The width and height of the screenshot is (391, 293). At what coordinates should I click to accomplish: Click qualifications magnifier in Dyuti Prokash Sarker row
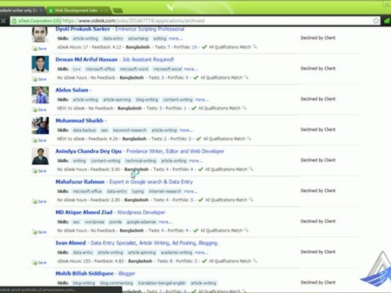(255, 46)
